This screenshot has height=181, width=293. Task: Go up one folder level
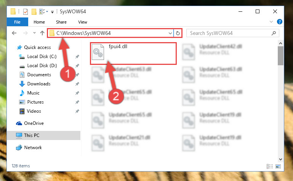[x=42, y=33]
